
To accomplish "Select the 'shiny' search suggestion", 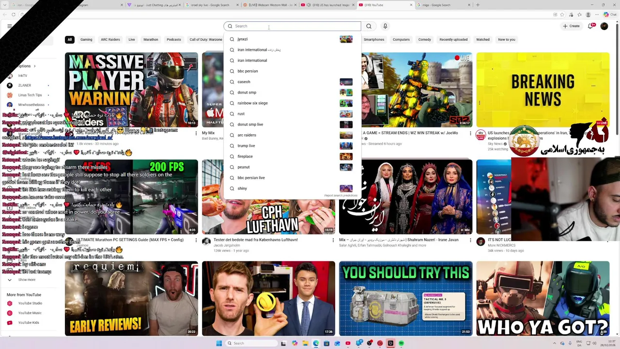I will 292,189.
